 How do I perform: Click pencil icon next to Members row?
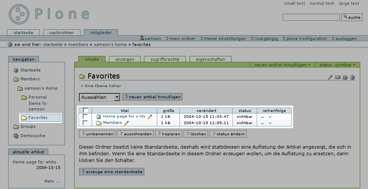(x=126, y=123)
